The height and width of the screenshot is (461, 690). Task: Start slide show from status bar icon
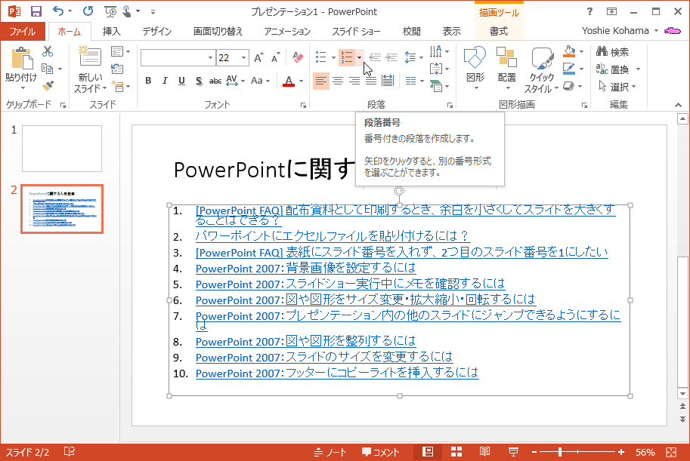[x=512, y=452]
